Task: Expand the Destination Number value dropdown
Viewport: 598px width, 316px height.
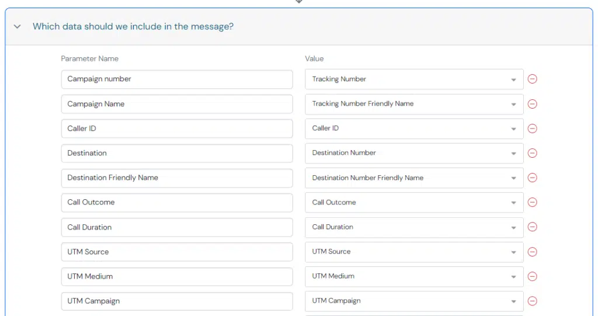Action: tap(414, 153)
